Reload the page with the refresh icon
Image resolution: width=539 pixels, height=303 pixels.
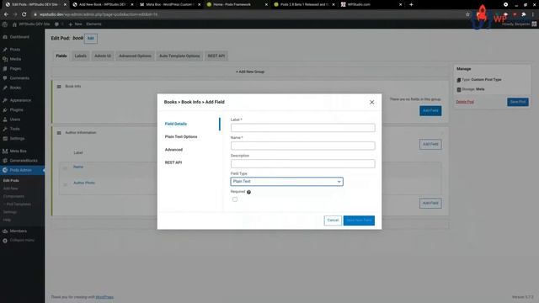24,14
